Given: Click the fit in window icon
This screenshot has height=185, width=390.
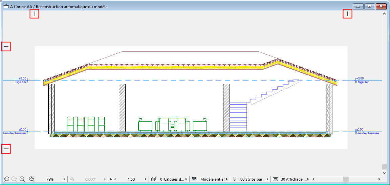Looking at the screenshot, I should click(32, 179).
